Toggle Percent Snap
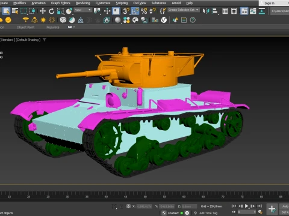The width and height of the screenshot is (289, 216). [x=144, y=11]
